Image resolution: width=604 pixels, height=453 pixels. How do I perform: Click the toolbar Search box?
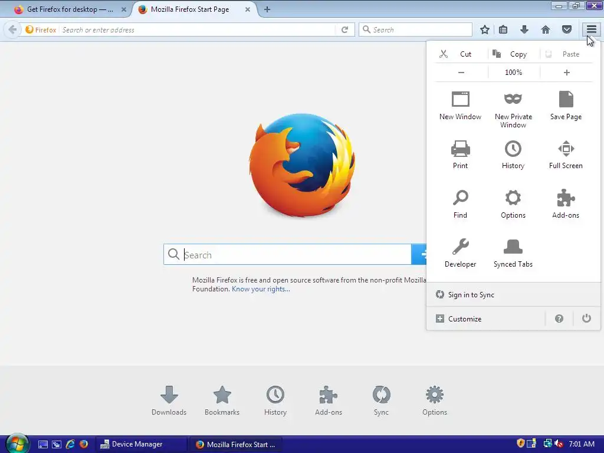(x=415, y=29)
